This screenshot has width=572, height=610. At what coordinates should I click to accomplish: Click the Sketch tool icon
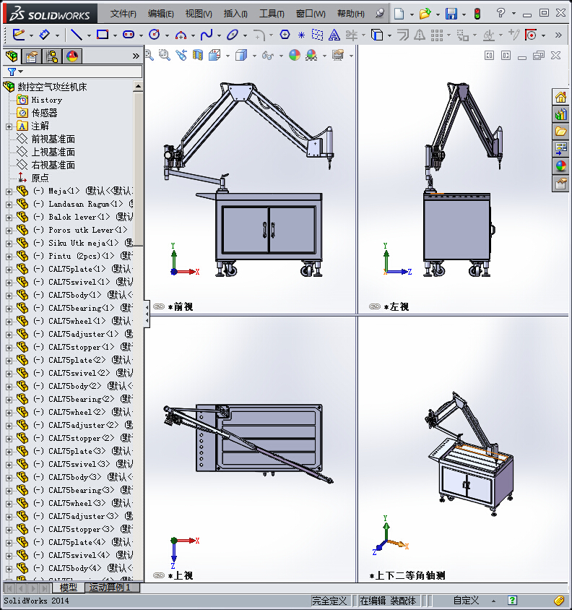click(x=18, y=35)
